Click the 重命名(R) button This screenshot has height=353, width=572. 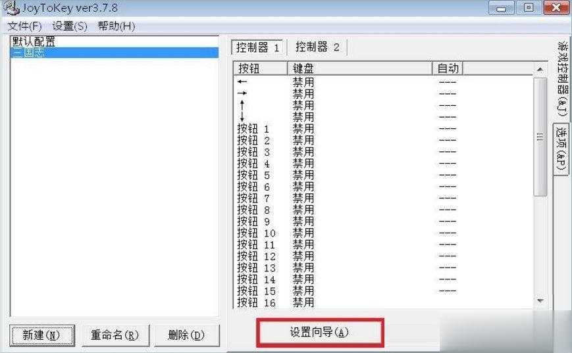(115, 335)
